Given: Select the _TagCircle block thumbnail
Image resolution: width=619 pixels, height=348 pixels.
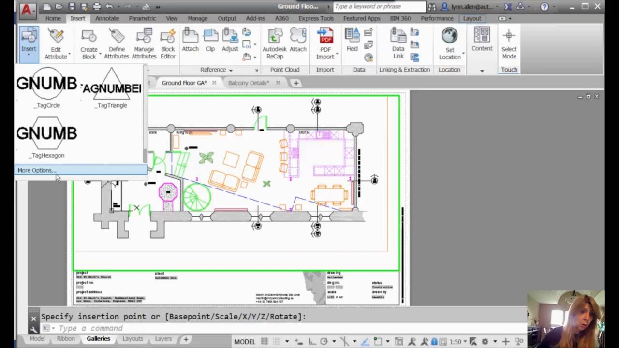Looking at the screenshot, I should 47,88.
